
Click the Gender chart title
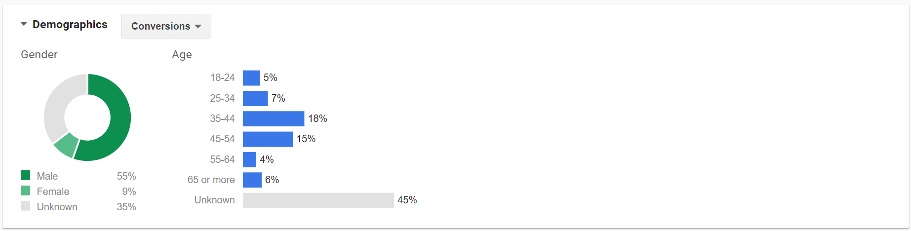(x=39, y=55)
